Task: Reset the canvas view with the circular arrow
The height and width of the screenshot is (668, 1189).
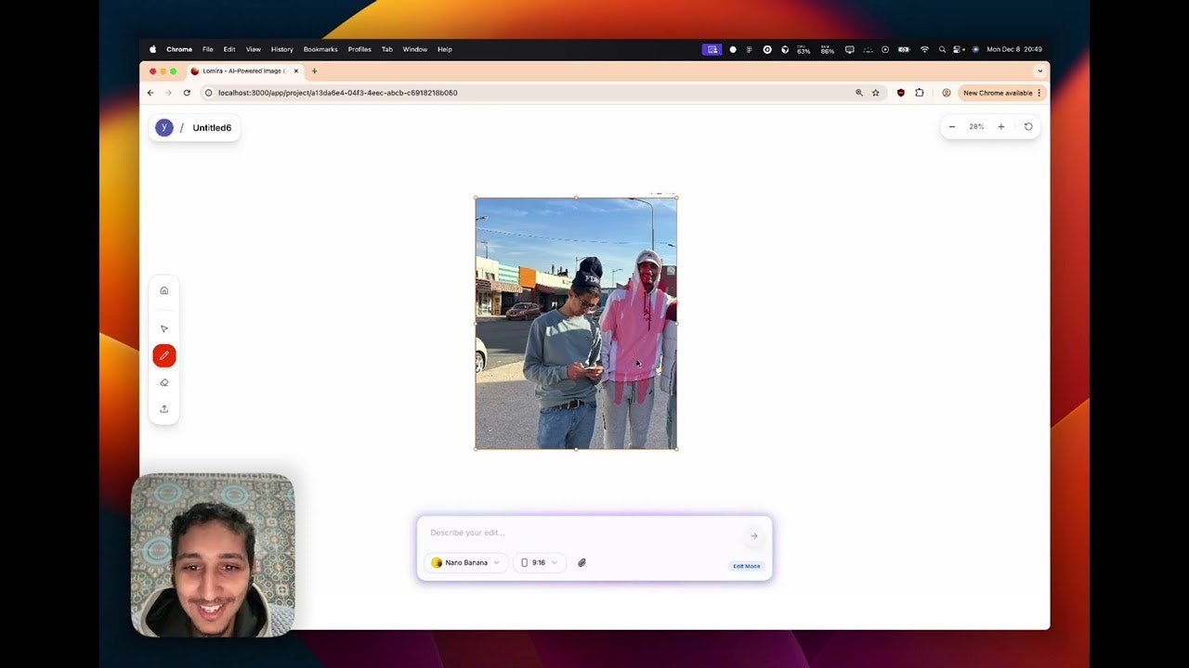Action: click(x=1028, y=127)
